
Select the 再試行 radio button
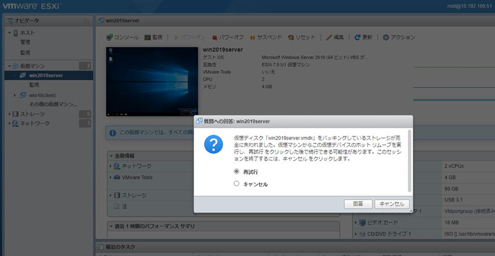[x=236, y=171]
